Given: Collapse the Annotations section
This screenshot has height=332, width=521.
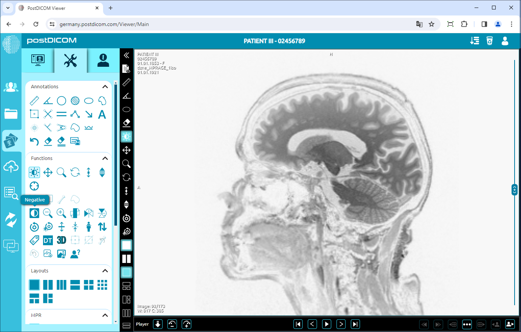Looking at the screenshot, I should point(105,86).
